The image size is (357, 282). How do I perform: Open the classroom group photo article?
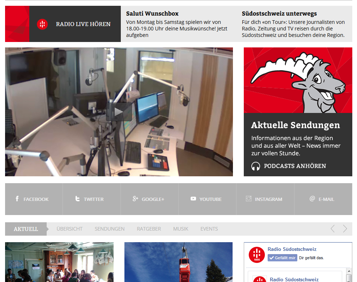(59, 262)
